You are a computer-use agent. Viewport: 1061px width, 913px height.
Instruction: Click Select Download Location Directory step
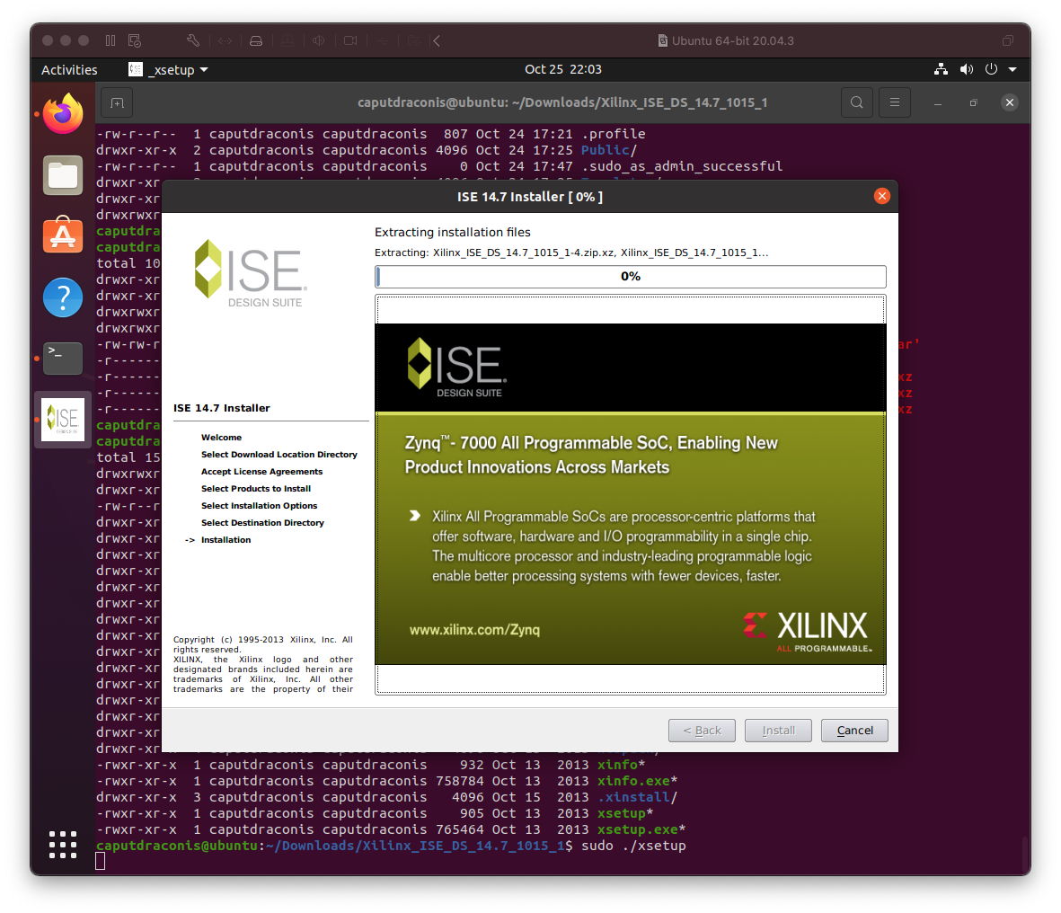(279, 455)
